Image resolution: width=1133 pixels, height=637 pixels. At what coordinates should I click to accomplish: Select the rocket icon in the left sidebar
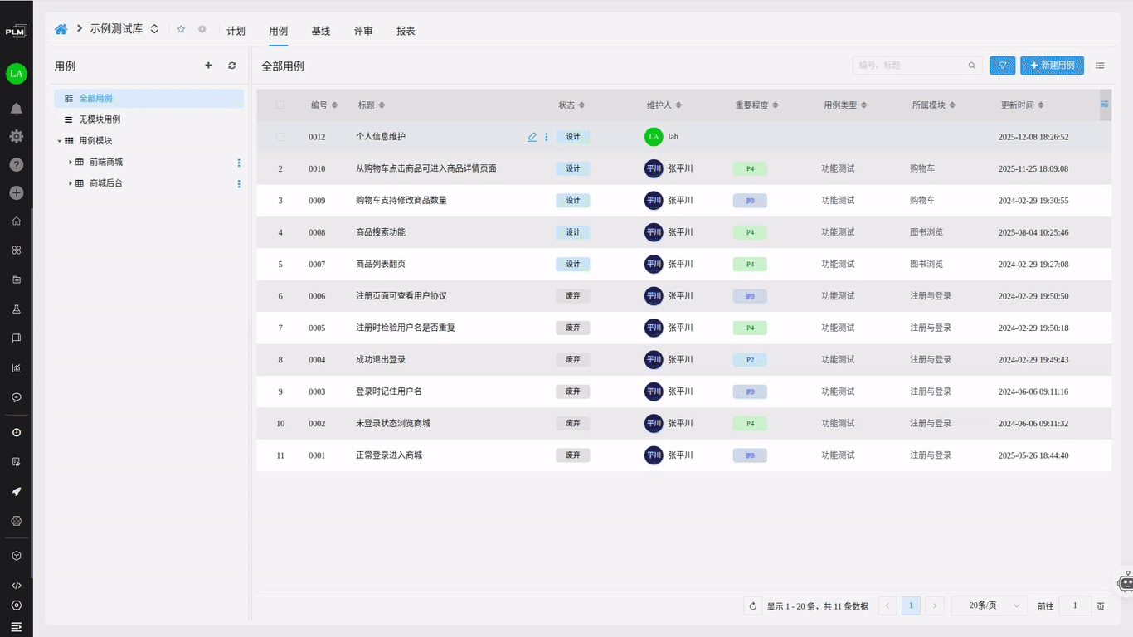pos(17,491)
